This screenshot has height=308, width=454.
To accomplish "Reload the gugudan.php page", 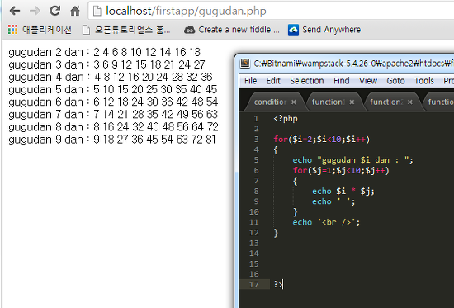I will click(x=54, y=11).
